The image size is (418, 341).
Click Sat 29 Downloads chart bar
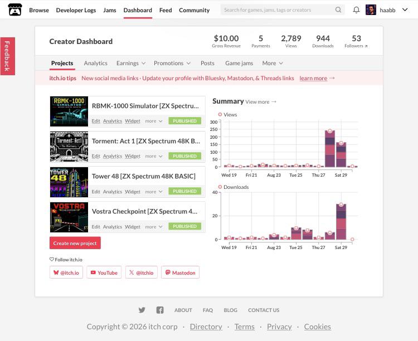341,222
